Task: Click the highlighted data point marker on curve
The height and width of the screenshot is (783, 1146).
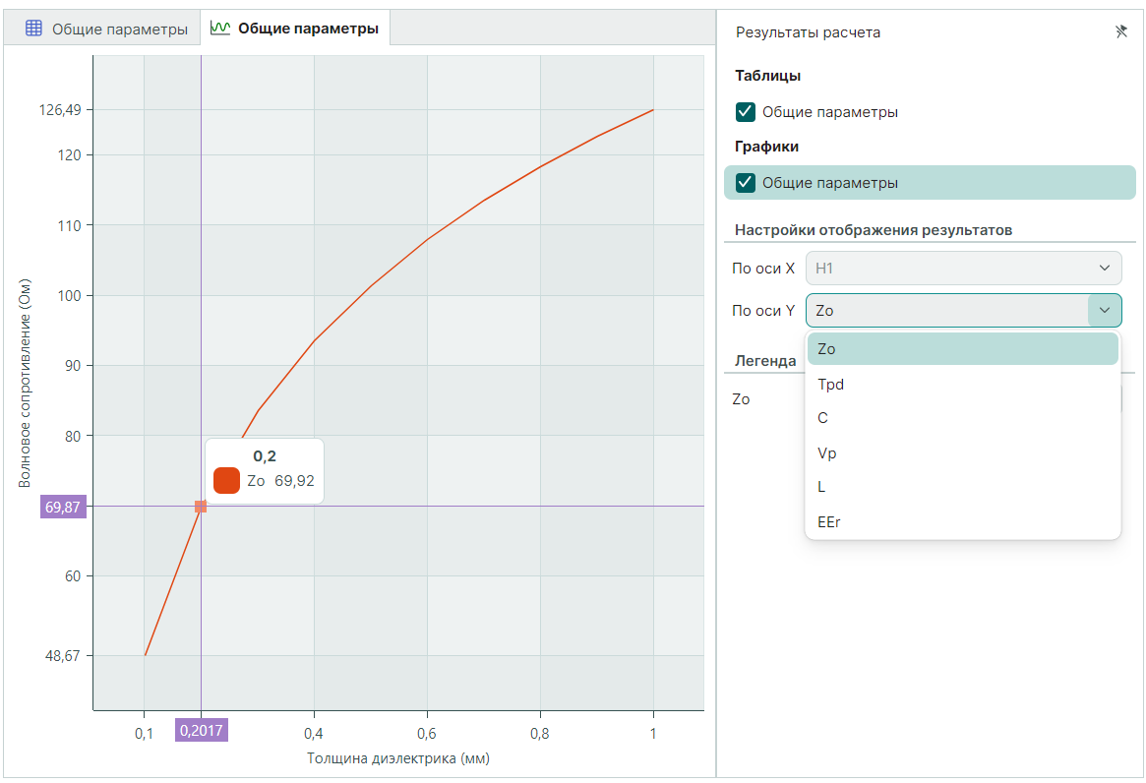Action: (x=201, y=507)
